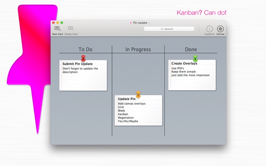This screenshot has width=266, height=166.
Task: Minimize window with yellow button
Action: coord(58,23)
